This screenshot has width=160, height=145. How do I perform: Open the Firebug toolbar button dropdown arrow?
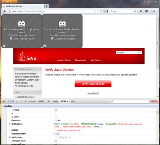pyautogui.click(x=157, y=11)
